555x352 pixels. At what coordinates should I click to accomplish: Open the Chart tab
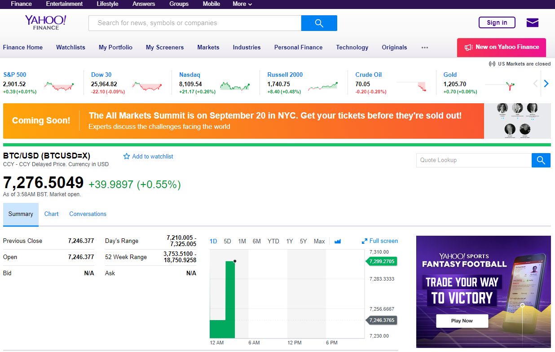(51, 214)
